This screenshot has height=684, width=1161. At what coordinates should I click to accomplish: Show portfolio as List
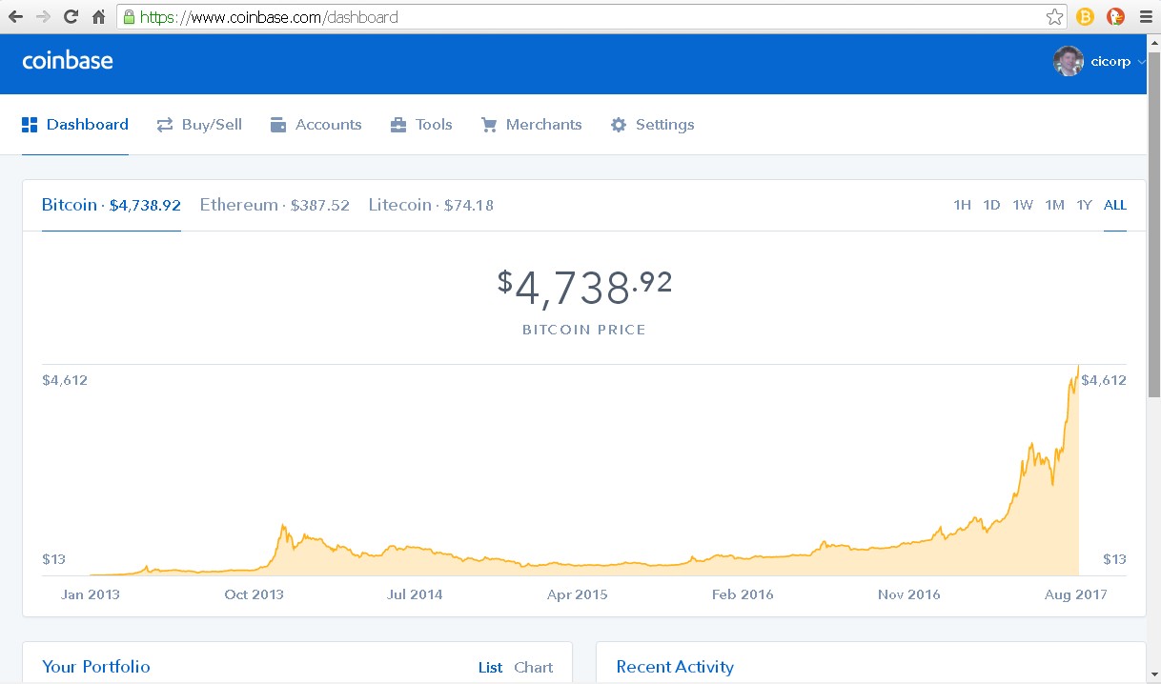pyautogui.click(x=490, y=668)
